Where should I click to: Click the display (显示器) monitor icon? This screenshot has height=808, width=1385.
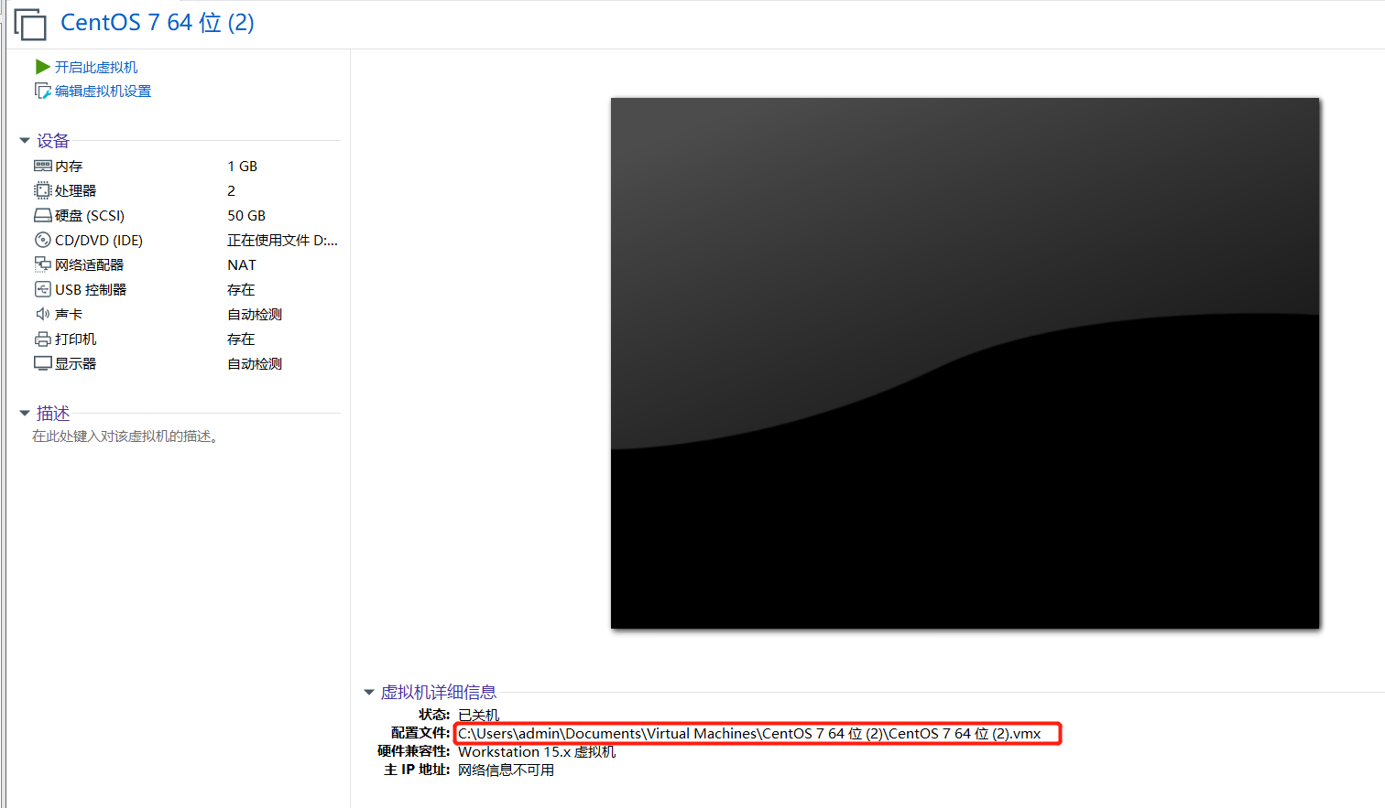tap(43, 363)
